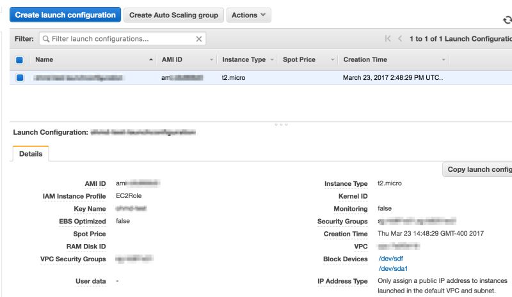Viewport: 512px width, 297px height.
Task: Click the Creation Time column header
Action: click(x=365, y=59)
